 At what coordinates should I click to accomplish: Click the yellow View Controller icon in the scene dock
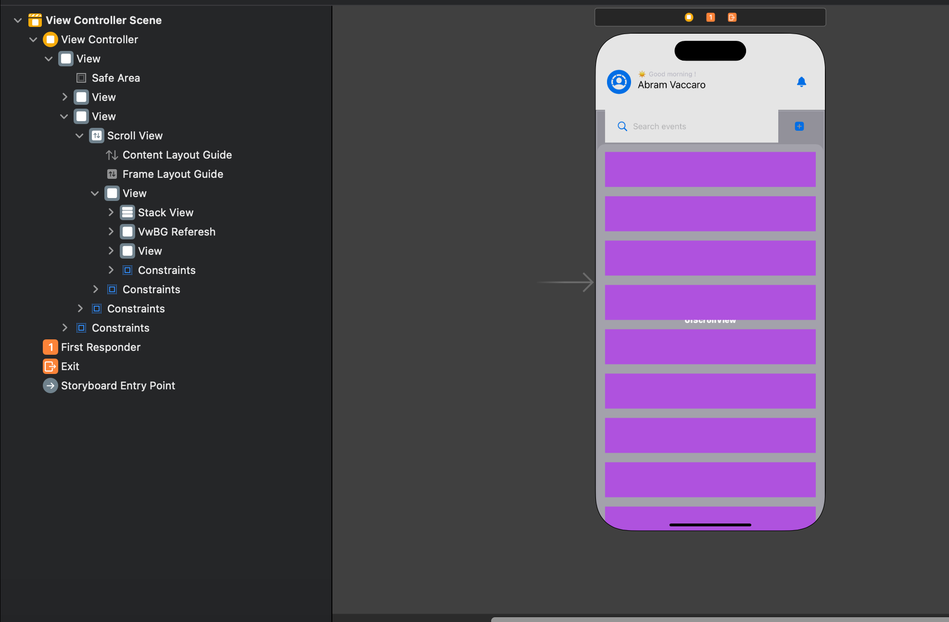click(689, 17)
